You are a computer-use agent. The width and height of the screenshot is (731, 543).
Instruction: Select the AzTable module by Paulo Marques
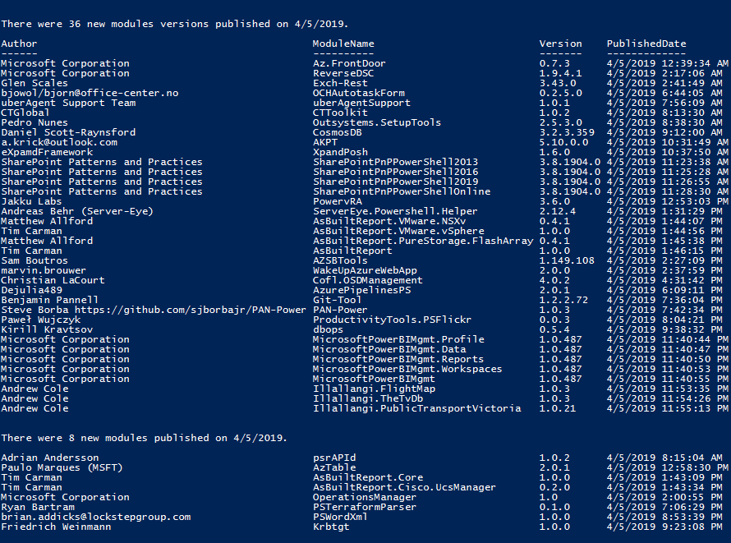(x=333, y=467)
